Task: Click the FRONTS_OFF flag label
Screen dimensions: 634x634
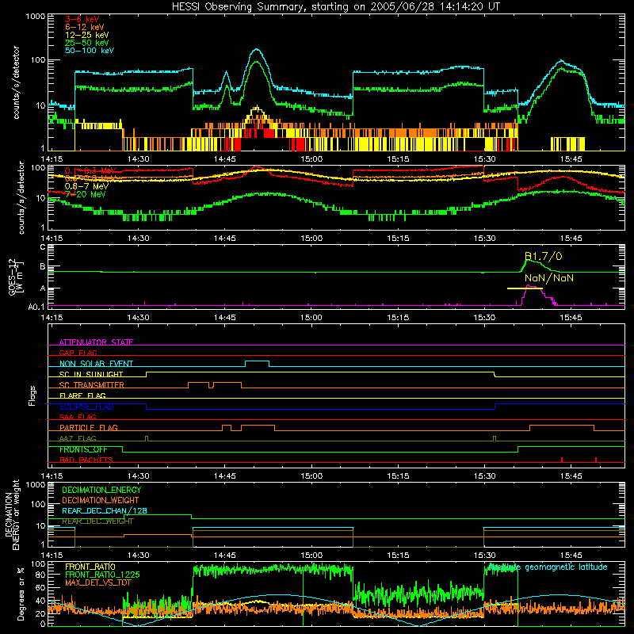Action: tap(83, 449)
